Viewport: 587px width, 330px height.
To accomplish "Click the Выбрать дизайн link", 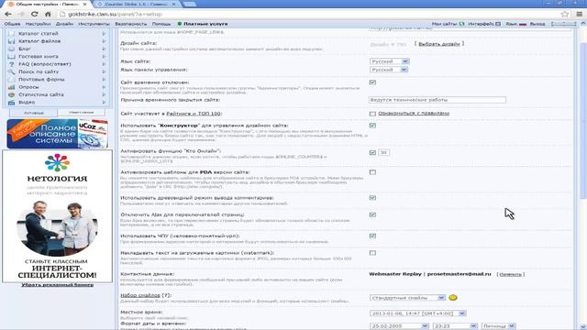I will click(x=438, y=44).
